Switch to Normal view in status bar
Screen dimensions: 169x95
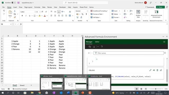[137, 89]
